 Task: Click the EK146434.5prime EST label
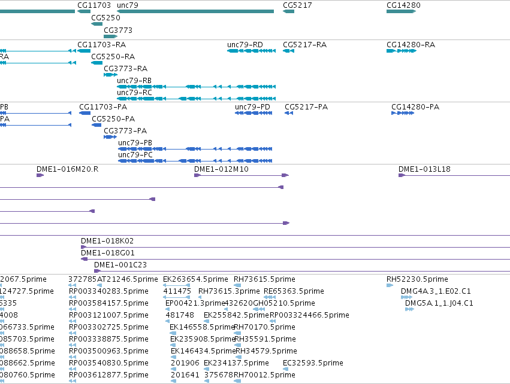203,351
